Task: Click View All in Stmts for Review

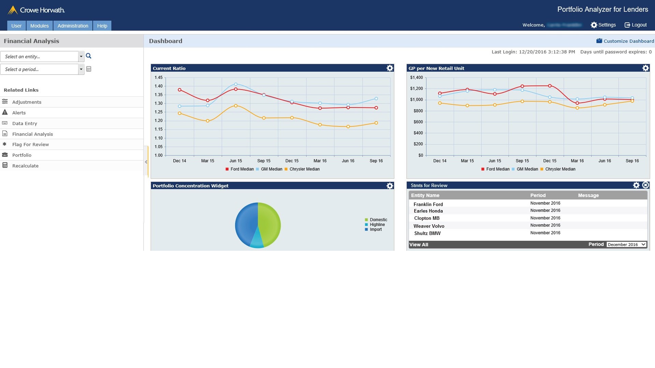Action: (x=419, y=245)
